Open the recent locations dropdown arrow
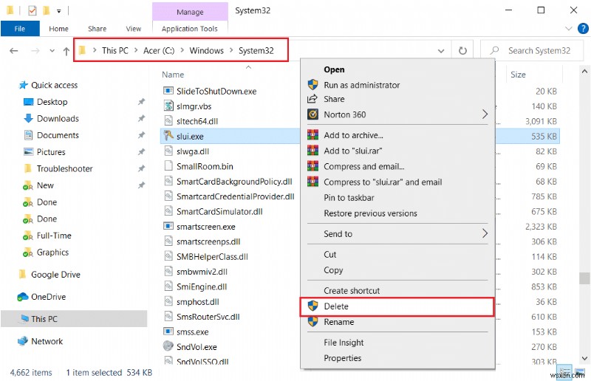The height and width of the screenshot is (381, 591). 49,50
